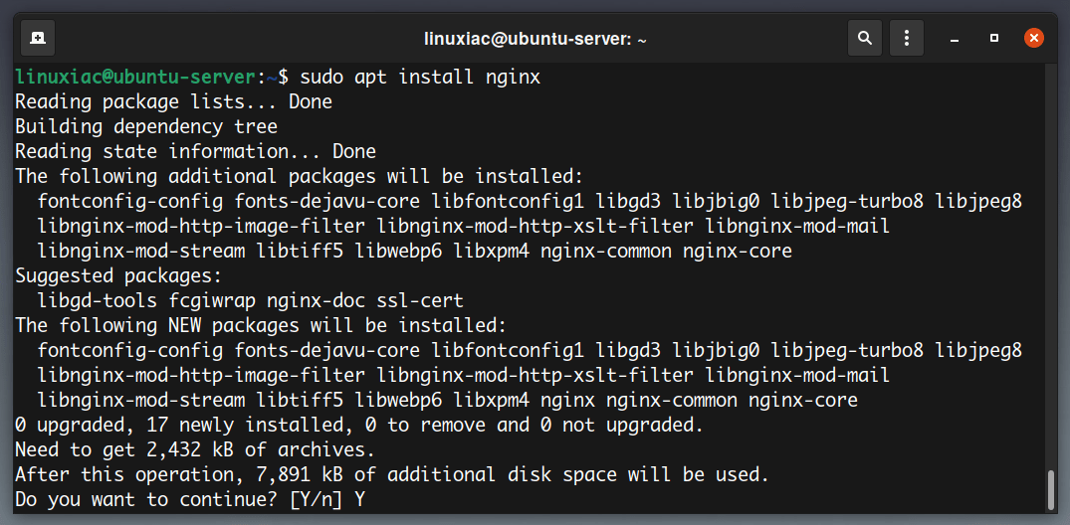1070x525 pixels.
Task: Click the green linuxiac@ubuntu-server prompt text
Action: point(135,77)
